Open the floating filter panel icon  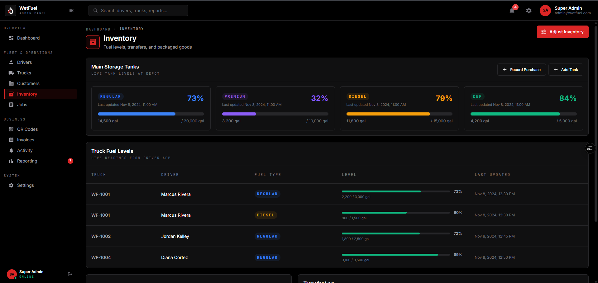[x=590, y=149]
